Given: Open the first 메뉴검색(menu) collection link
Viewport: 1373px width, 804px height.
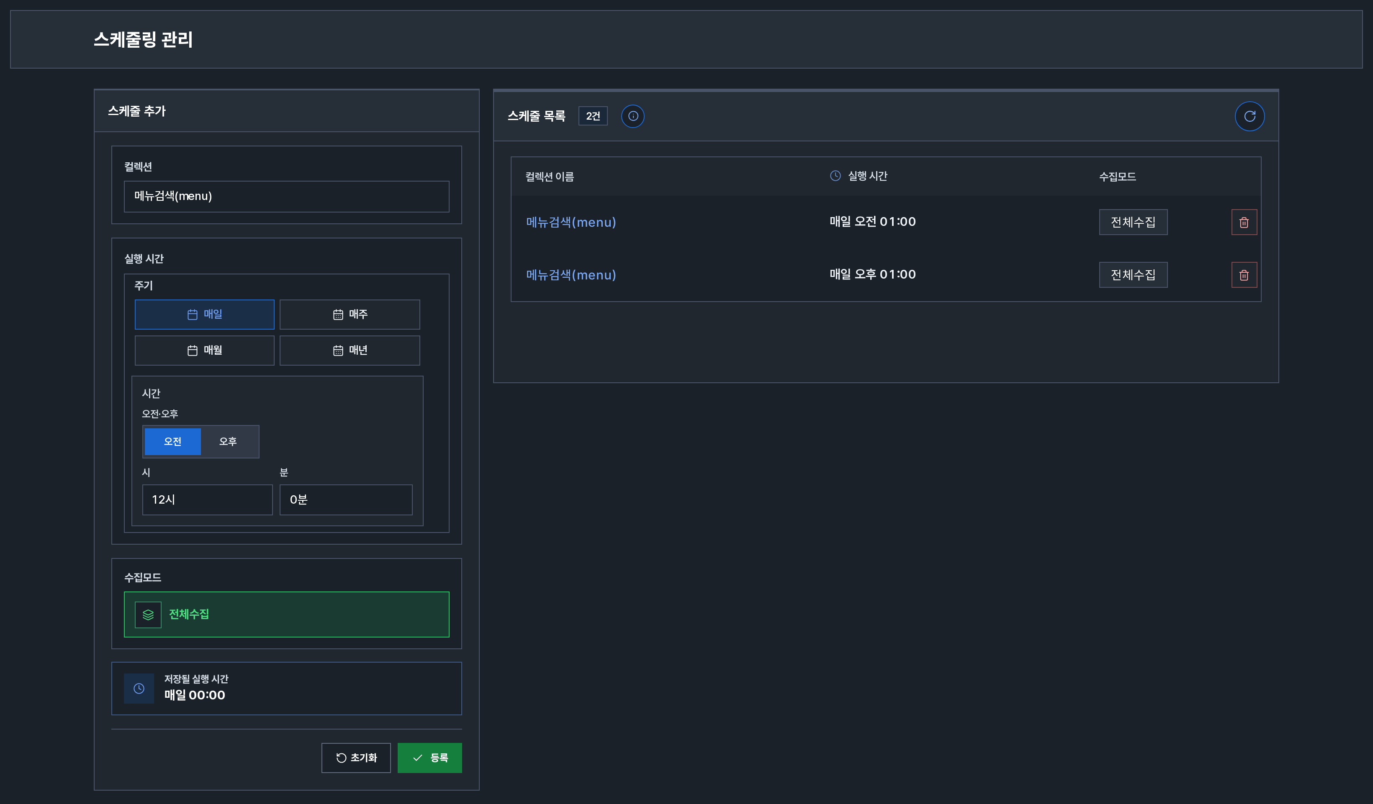Looking at the screenshot, I should point(571,222).
